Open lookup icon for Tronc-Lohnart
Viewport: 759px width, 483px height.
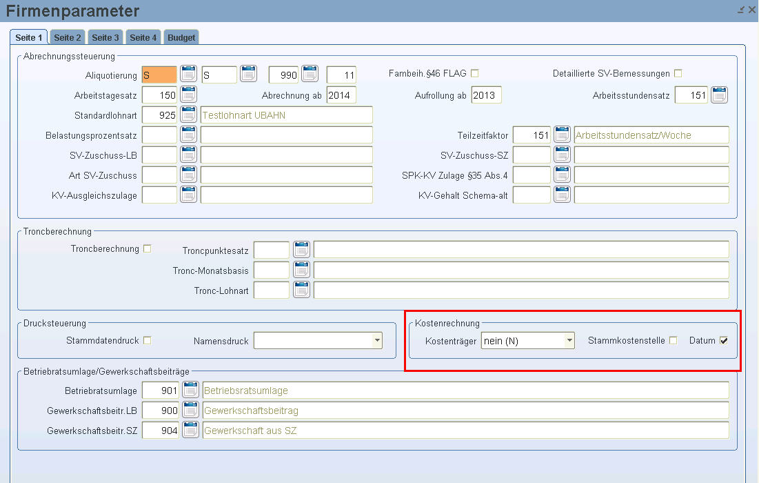tap(301, 290)
